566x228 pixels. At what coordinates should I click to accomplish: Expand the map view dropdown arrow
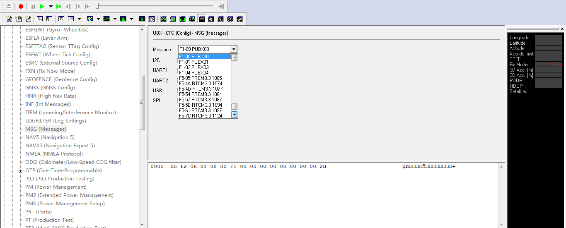98,19
